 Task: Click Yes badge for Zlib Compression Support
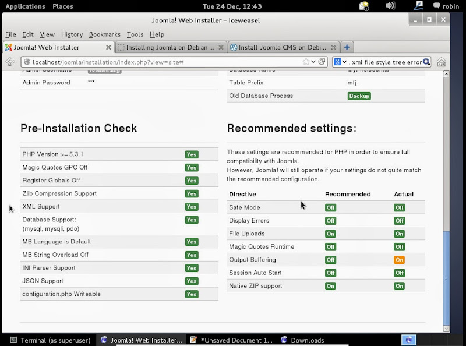coord(192,193)
